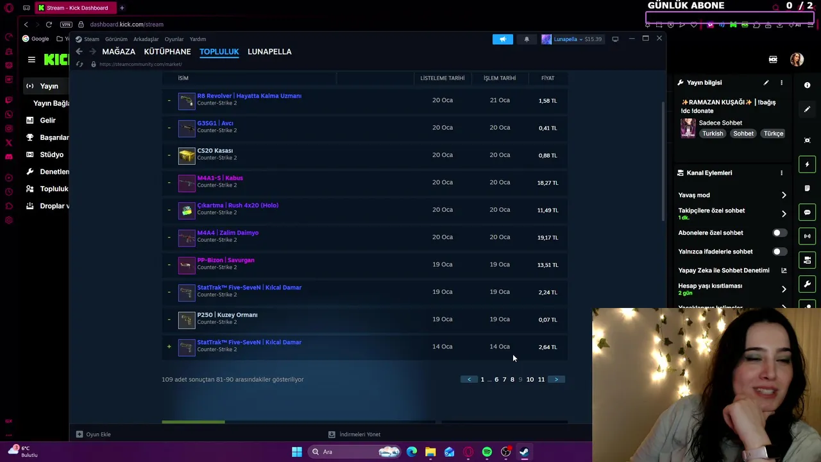
Task: Open the Oyunlar menu
Action: [174, 39]
